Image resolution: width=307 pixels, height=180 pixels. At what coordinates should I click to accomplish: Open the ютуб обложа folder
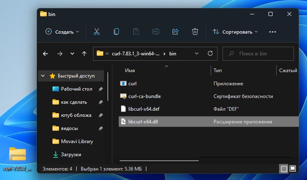(x=76, y=115)
